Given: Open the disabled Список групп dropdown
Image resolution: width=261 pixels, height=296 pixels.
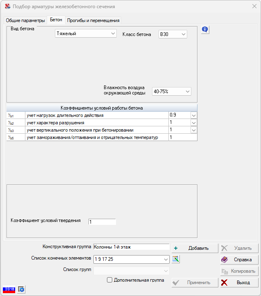Looking at the screenshot, I should coord(131,271).
